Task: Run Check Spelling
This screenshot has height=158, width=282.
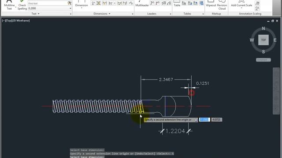Action: point(22,5)
